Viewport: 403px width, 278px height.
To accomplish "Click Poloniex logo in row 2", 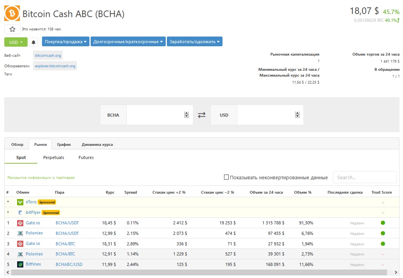I will click(20, 233).
